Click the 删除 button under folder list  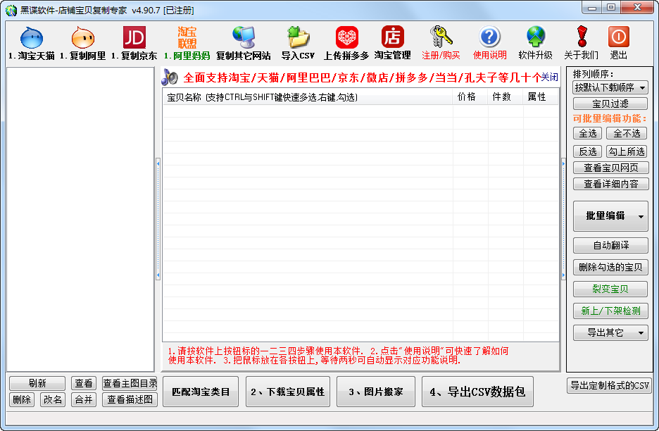[22, 399]
